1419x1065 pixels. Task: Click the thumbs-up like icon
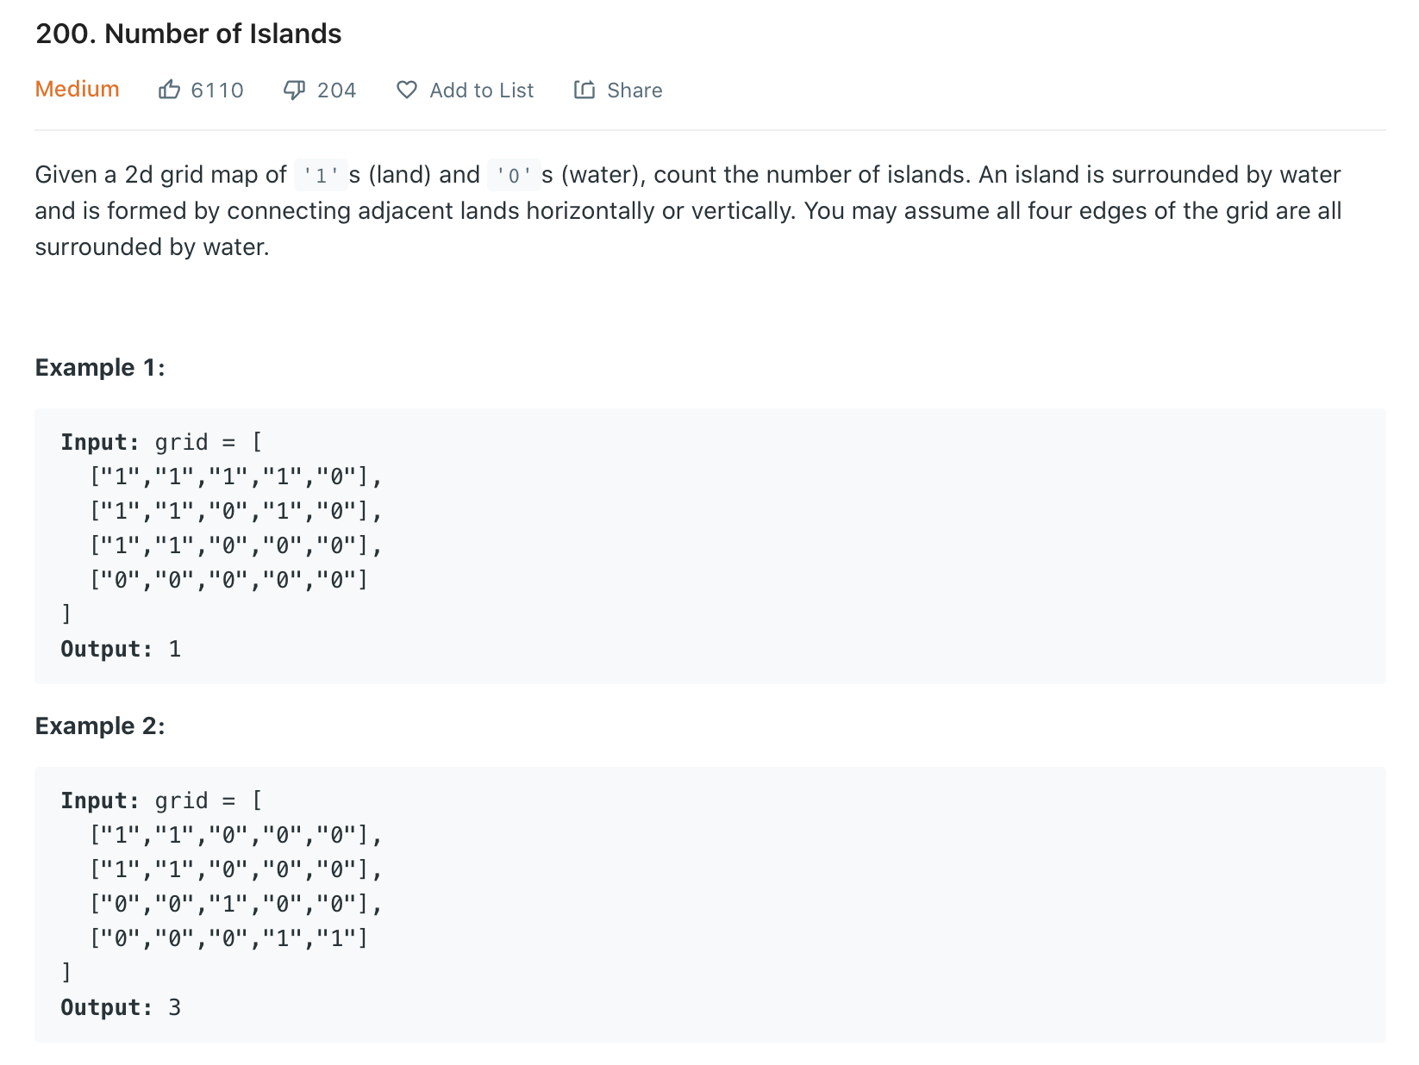tap(169, 90)
